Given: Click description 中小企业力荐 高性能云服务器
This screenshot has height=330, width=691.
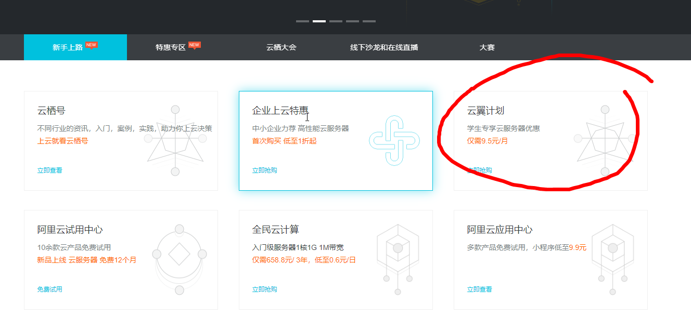Looking at the screenshot, I should [301, 128].
